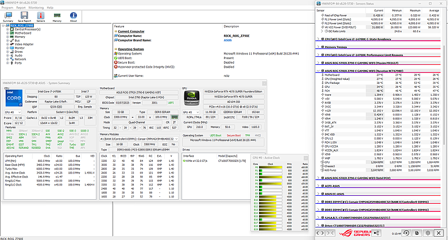Screen dimensions: 448x240
Task: Click the Drives icon in the tree
Action: (x=12, y=52)
